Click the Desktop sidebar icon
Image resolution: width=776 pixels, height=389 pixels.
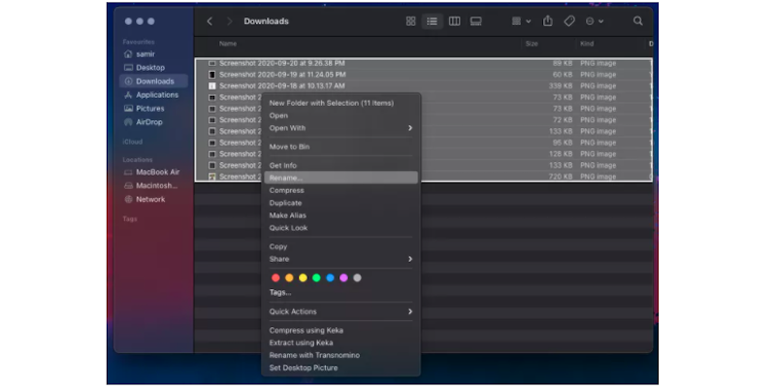point(128,67)
